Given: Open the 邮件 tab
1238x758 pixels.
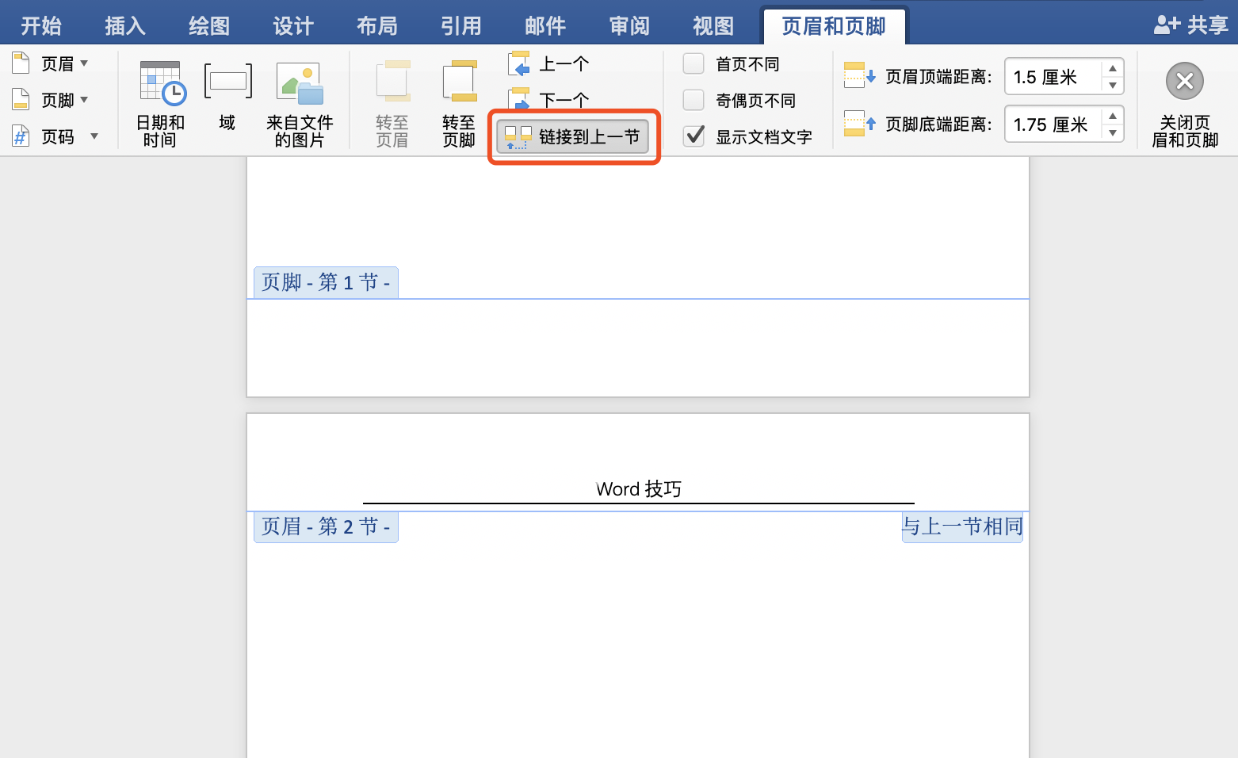Looking at the screenshot, I should [545, 26].
